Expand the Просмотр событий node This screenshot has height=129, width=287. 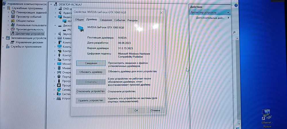pos(8,17)
